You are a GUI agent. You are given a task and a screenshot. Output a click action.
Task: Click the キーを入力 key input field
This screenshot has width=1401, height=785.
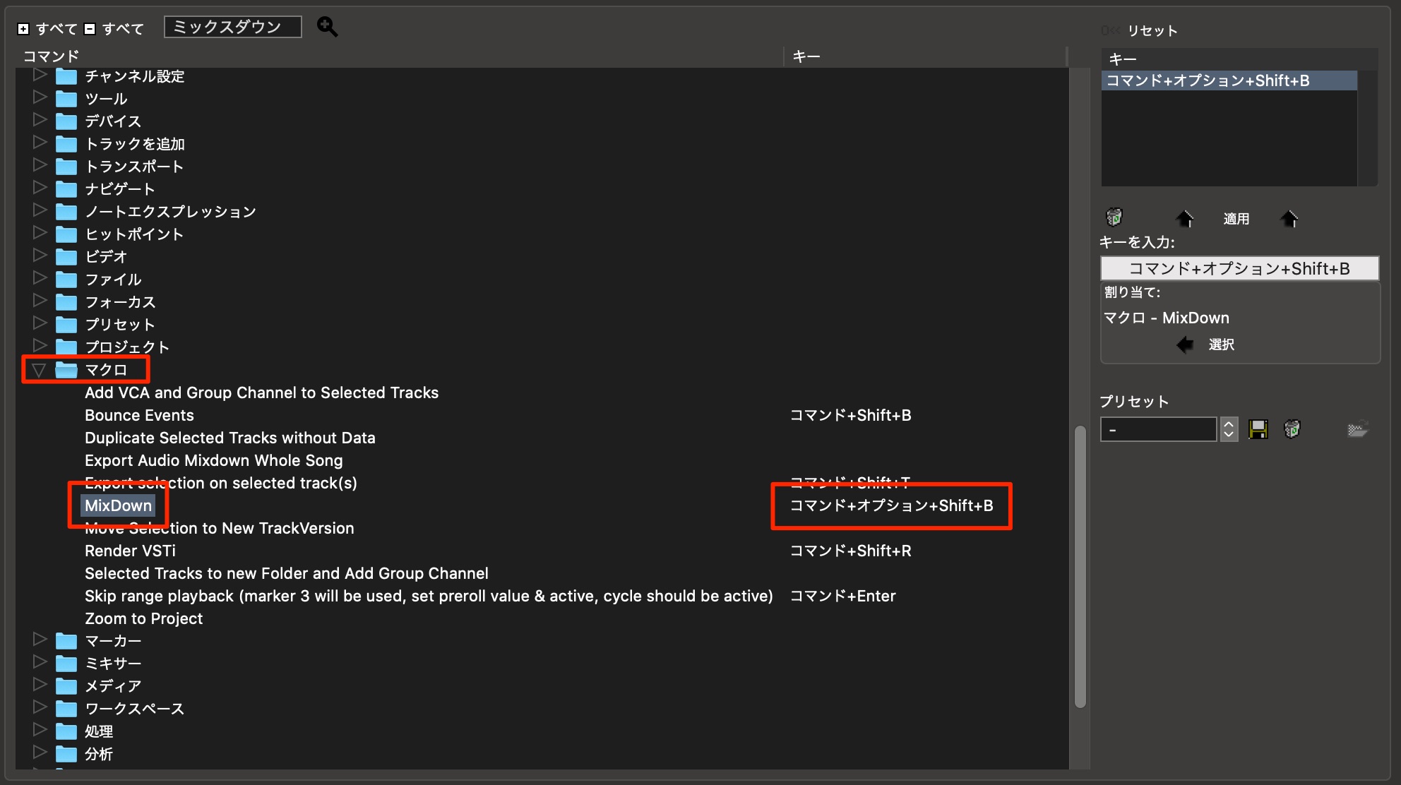pos(1239,268)
